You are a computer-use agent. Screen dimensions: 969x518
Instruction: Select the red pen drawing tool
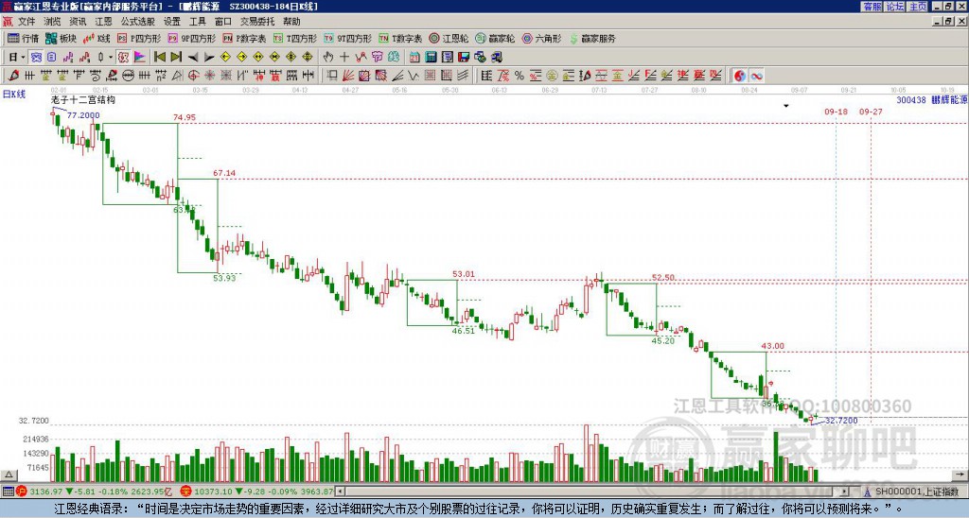tap(13, 76)
